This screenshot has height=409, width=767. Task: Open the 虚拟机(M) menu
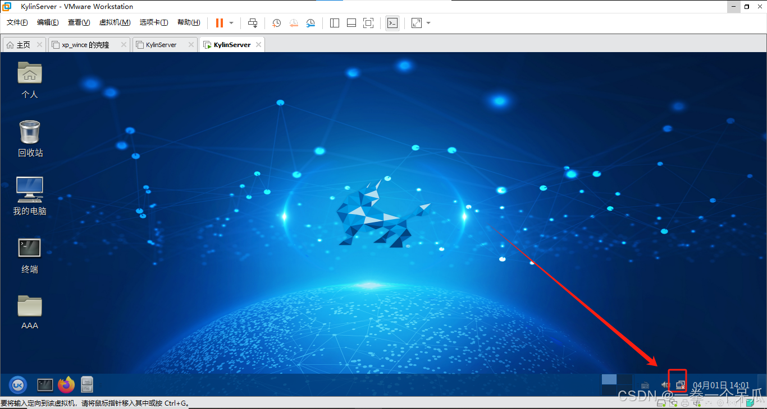tap(115, 23)
